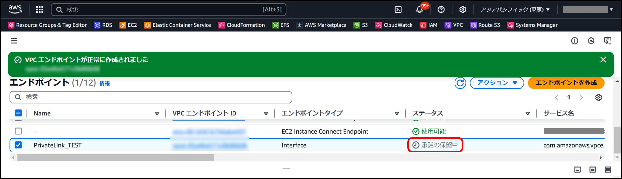Click the 使用可能 status
Viewport: 622px width, 179px height.
429,131
